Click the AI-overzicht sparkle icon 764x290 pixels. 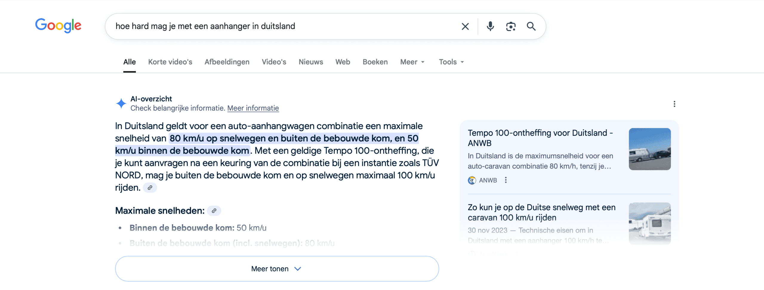121,103
